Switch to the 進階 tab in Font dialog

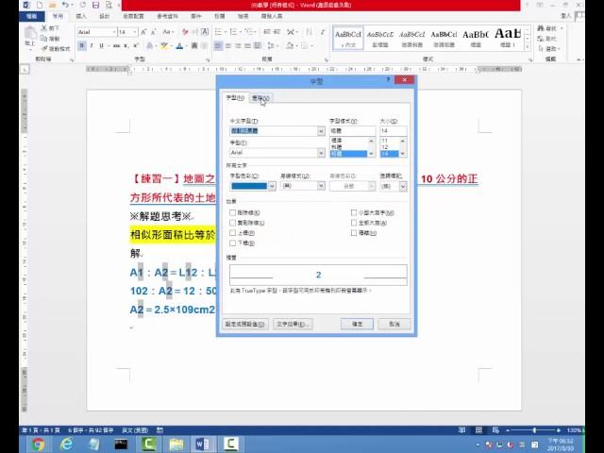(x=260, y=98)
